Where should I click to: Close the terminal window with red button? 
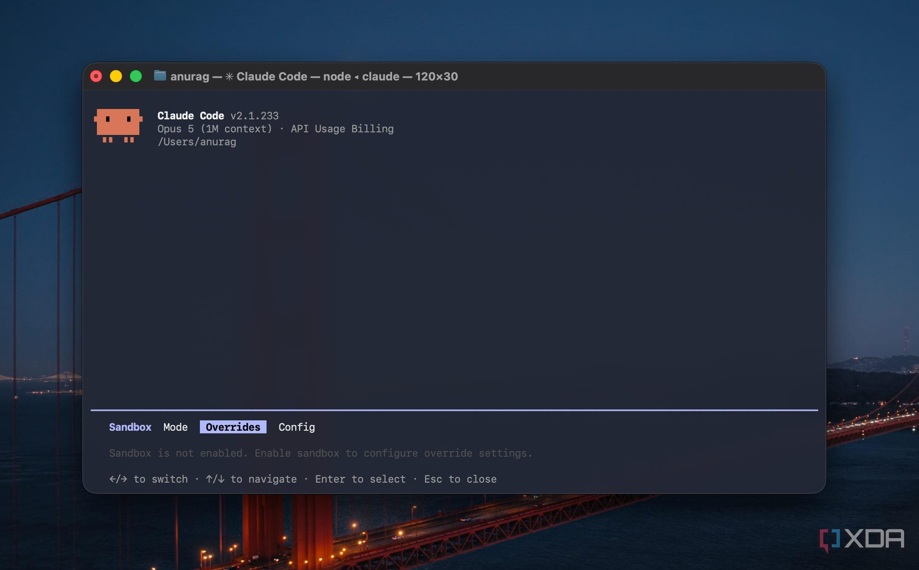[96, 77]
